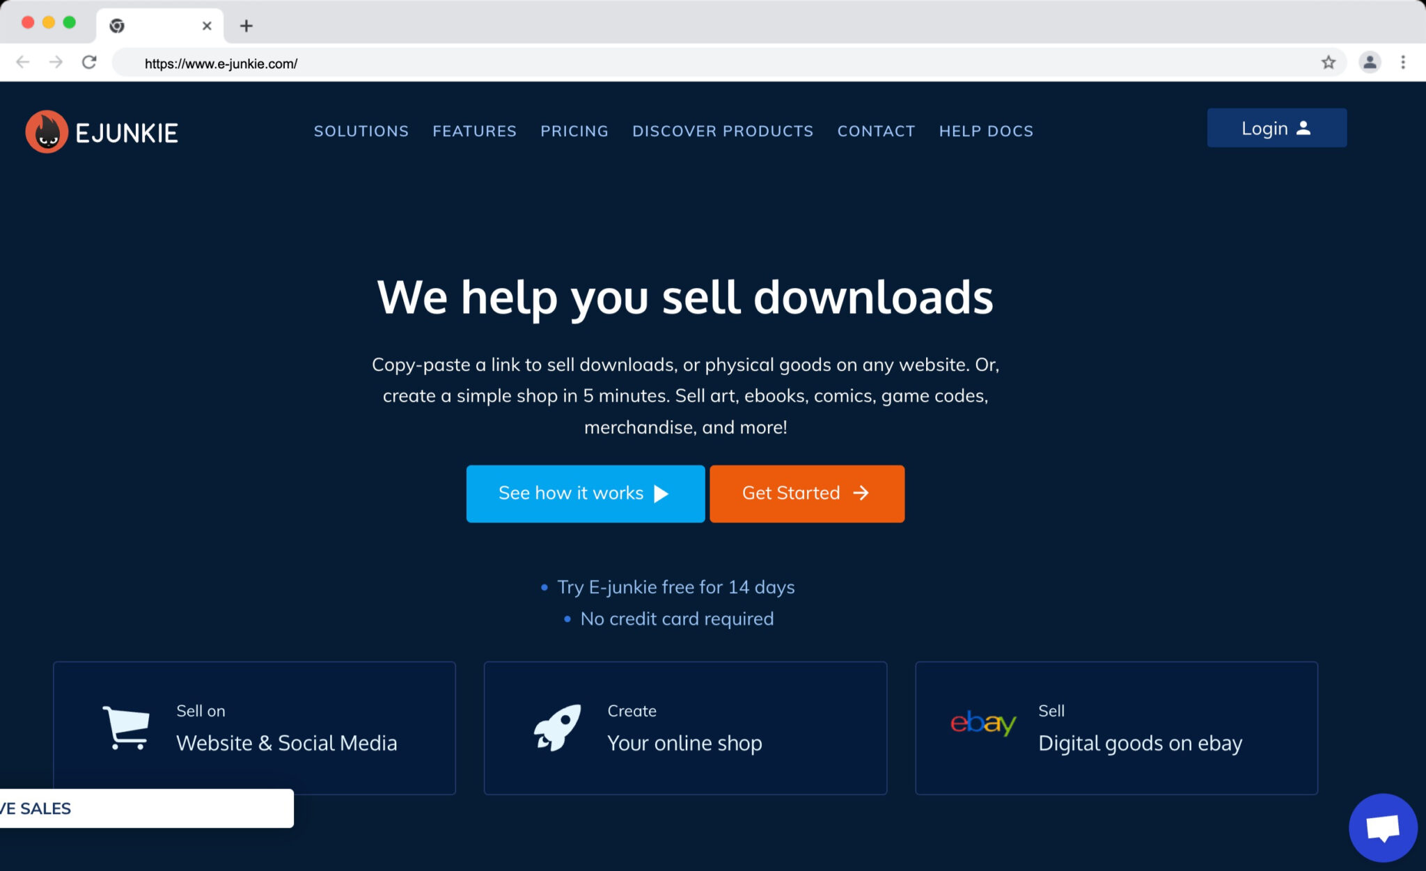Click the person icon in the Login button
The height and width of the screenshot is (871, 1426).
(1303, 128)
